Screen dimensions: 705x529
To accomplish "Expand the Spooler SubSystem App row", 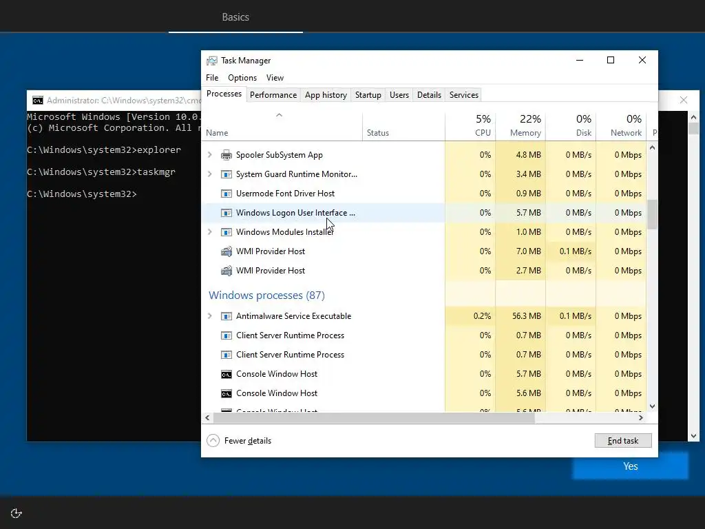I will pyautogui.click(x=209, y=155).
